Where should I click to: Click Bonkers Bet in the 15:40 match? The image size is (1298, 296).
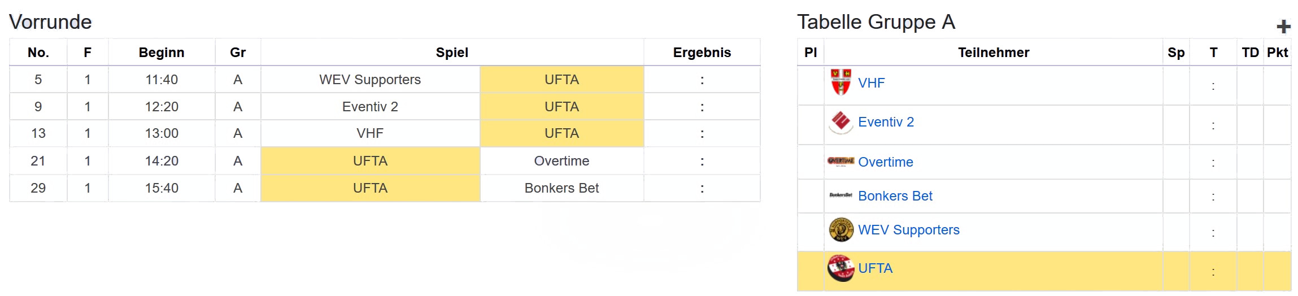(561, 188)
